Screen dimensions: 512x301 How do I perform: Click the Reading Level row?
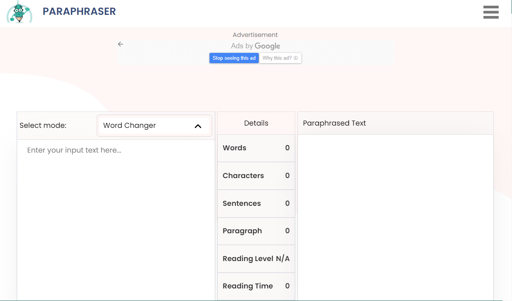(256, 259)
